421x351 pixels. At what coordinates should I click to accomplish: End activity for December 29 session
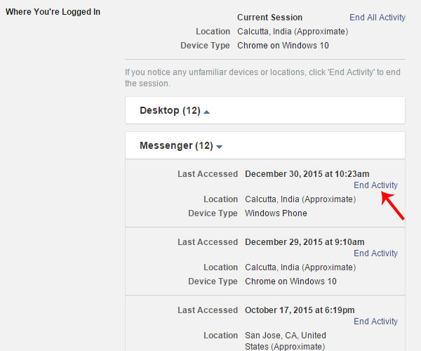[375, 253]
